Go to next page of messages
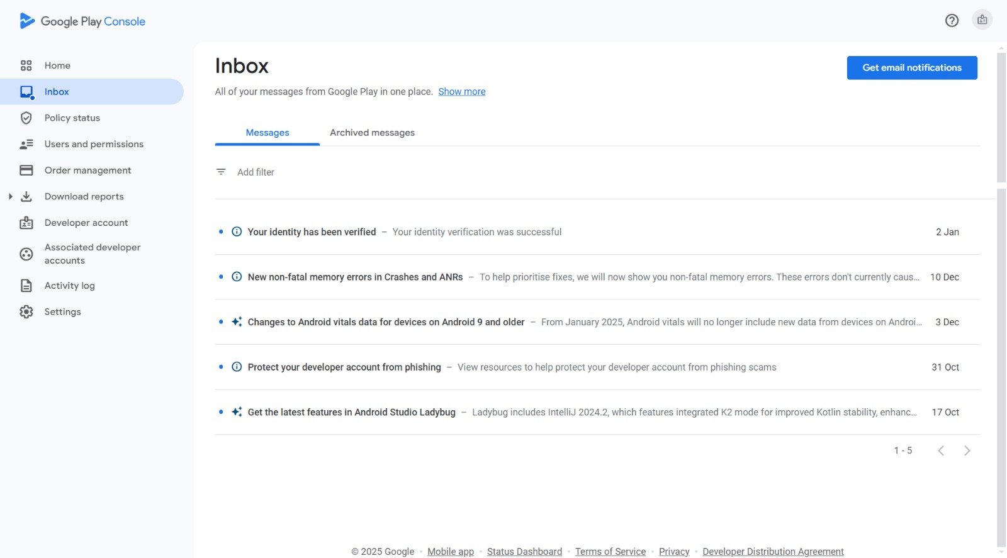 [x=967, y=450]
